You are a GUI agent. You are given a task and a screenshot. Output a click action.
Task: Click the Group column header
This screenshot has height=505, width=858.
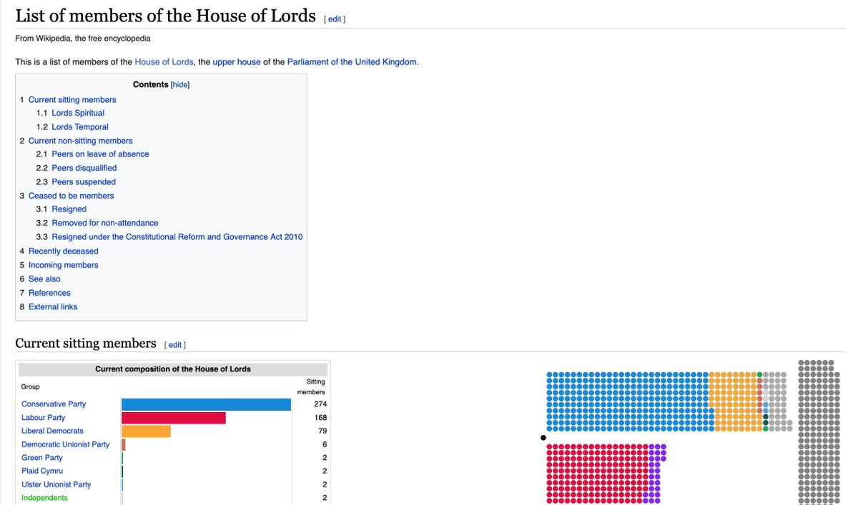[30, 387]
